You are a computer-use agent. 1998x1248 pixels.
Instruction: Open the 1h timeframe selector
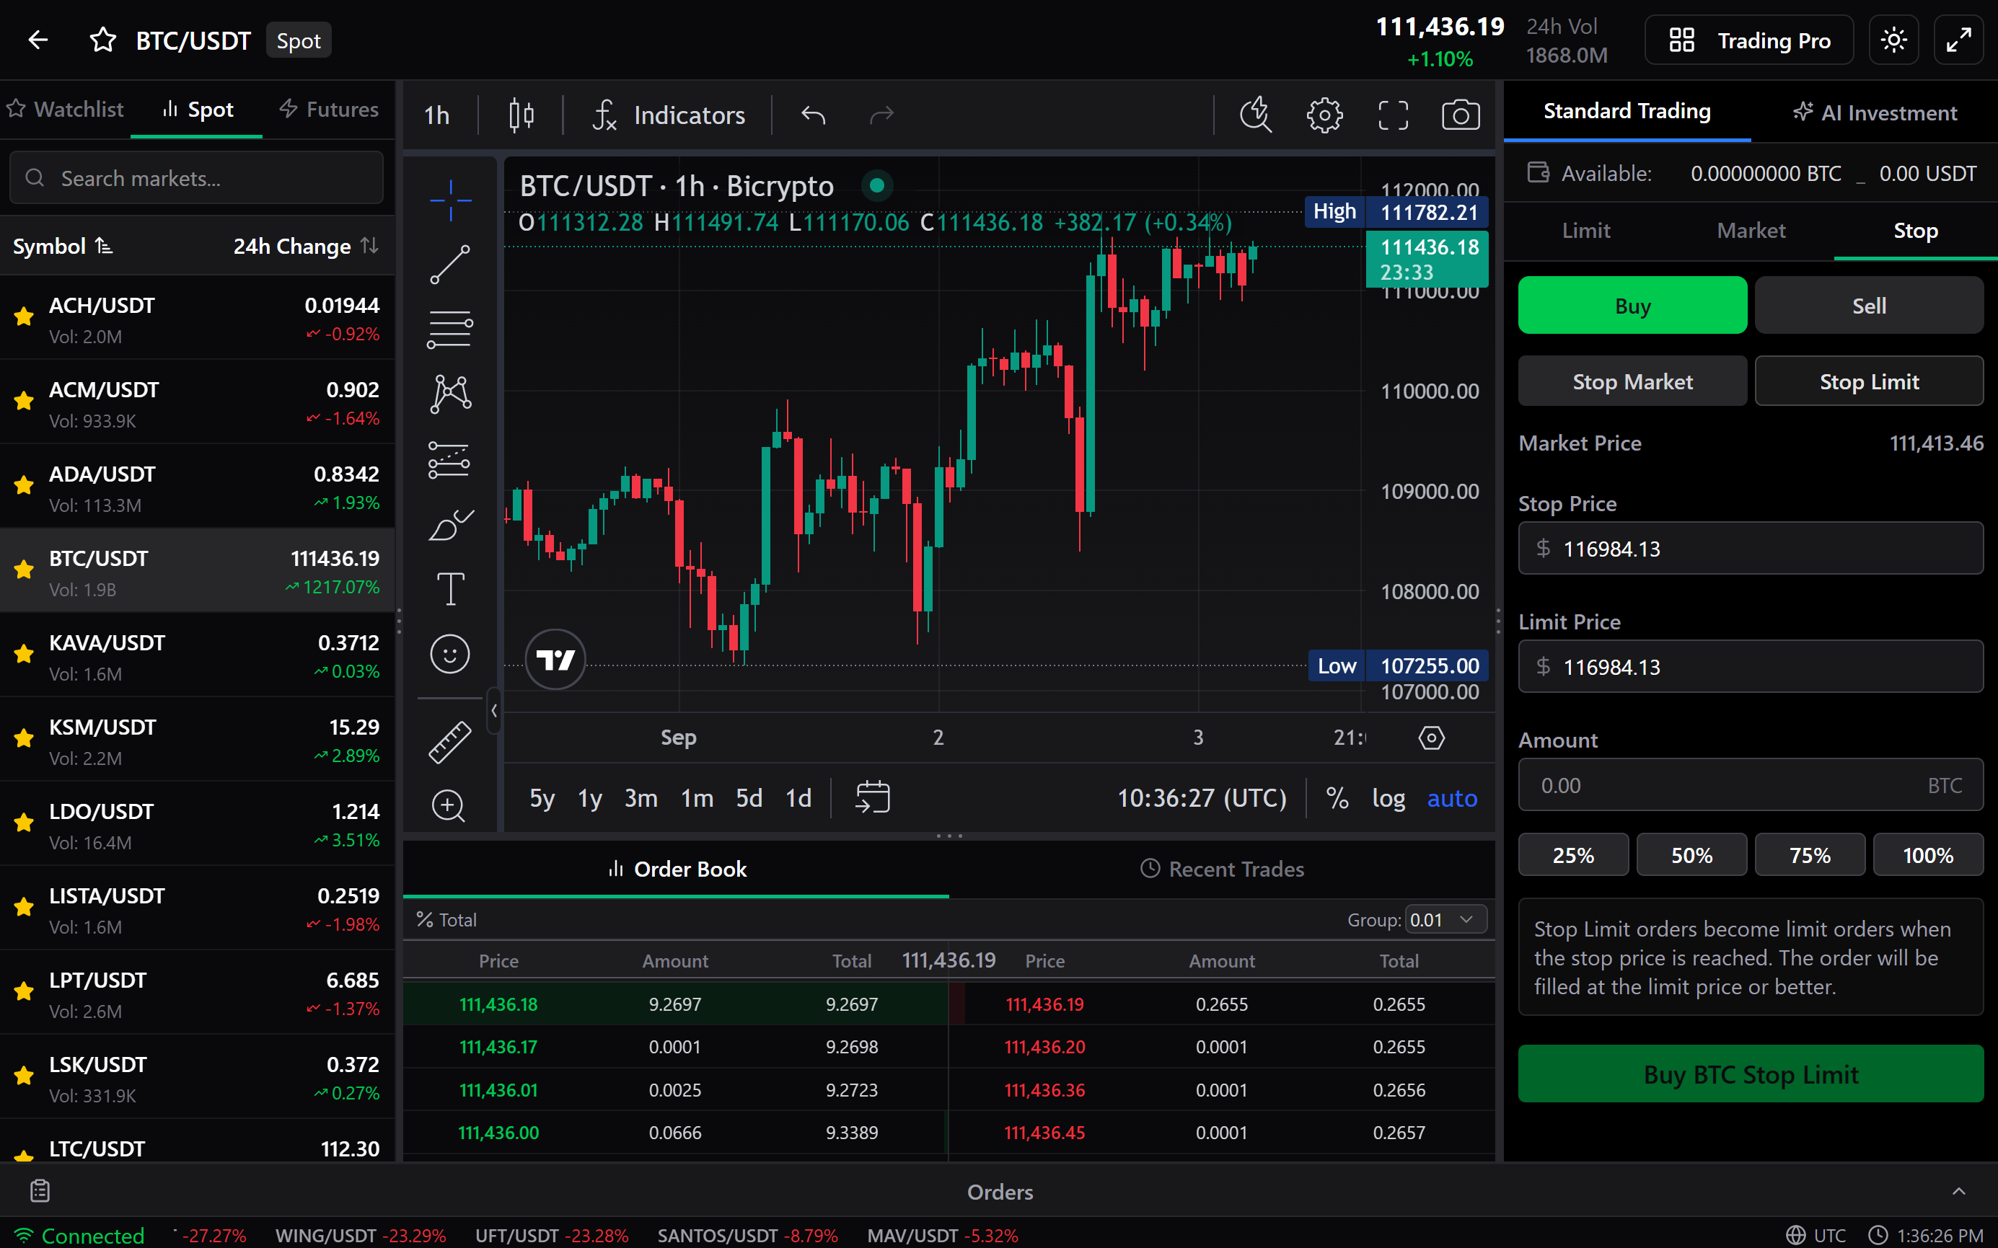click(438, 115)
